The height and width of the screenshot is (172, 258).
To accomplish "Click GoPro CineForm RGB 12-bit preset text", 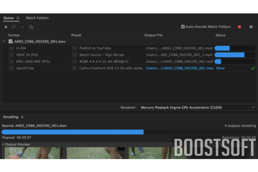I will pos(111,68).
